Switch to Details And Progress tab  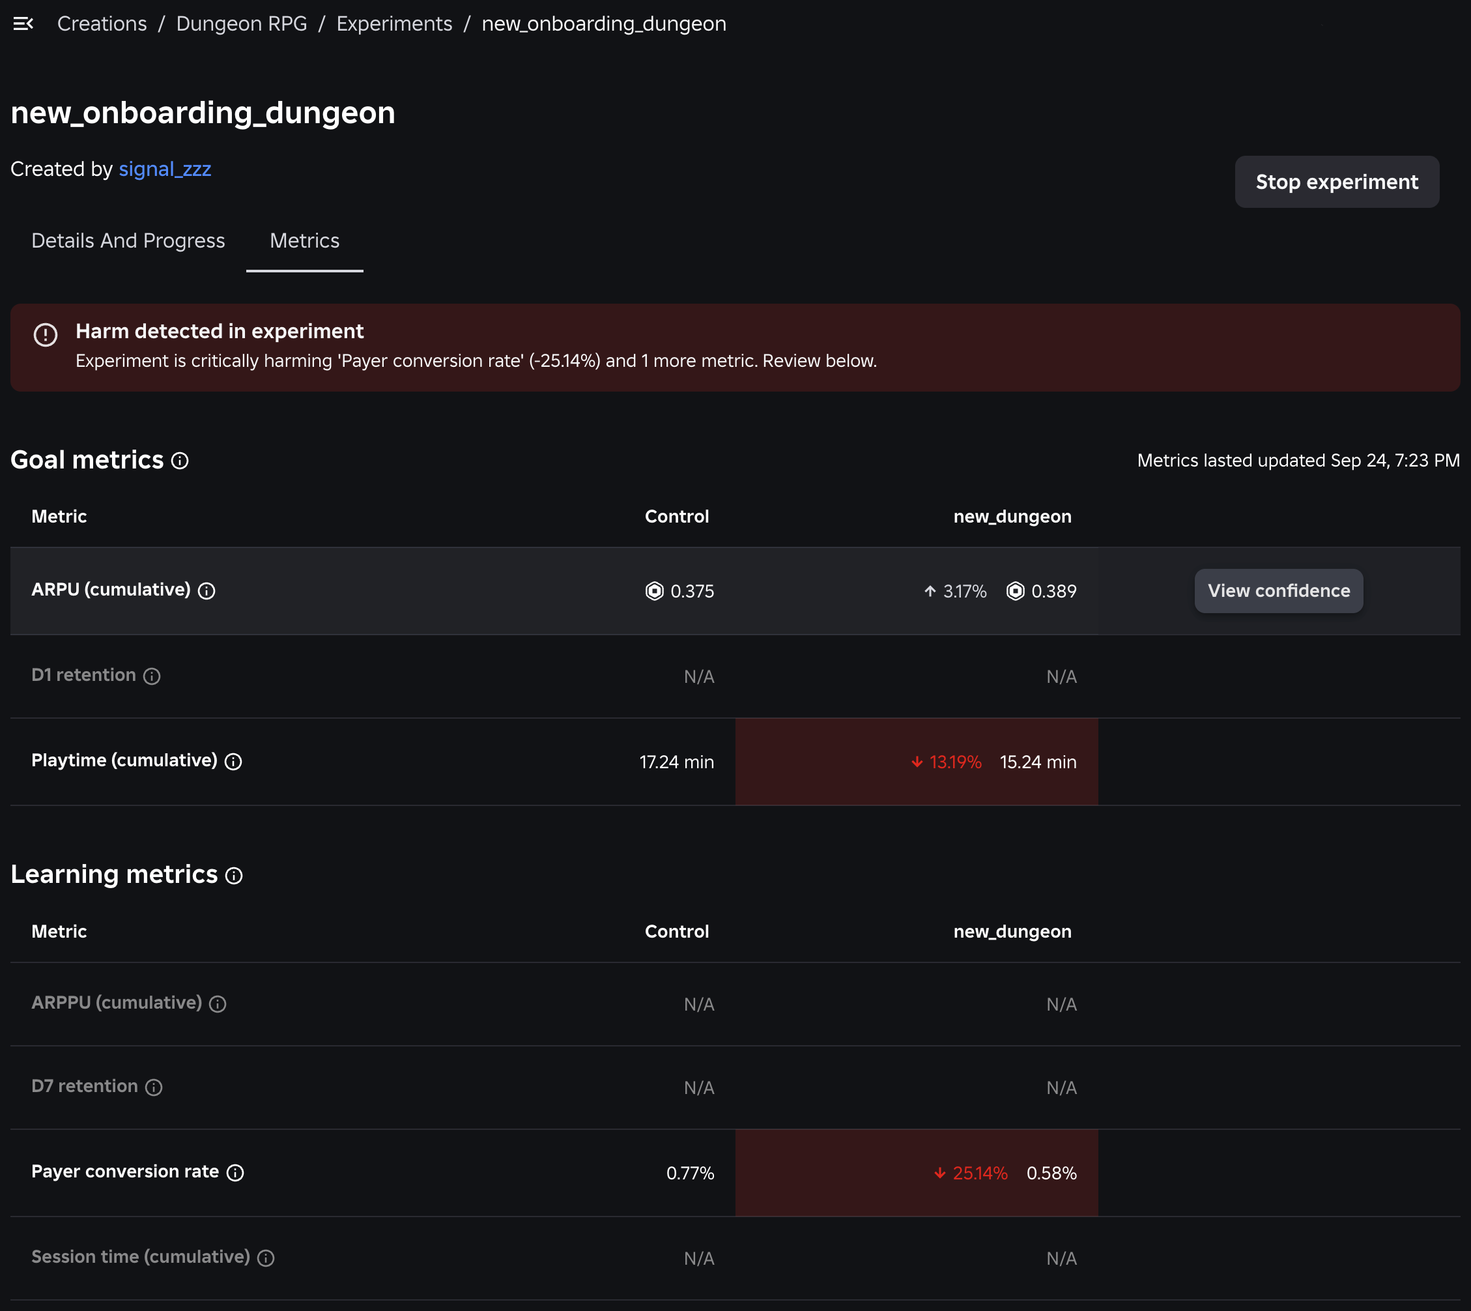tap(128, 240)
